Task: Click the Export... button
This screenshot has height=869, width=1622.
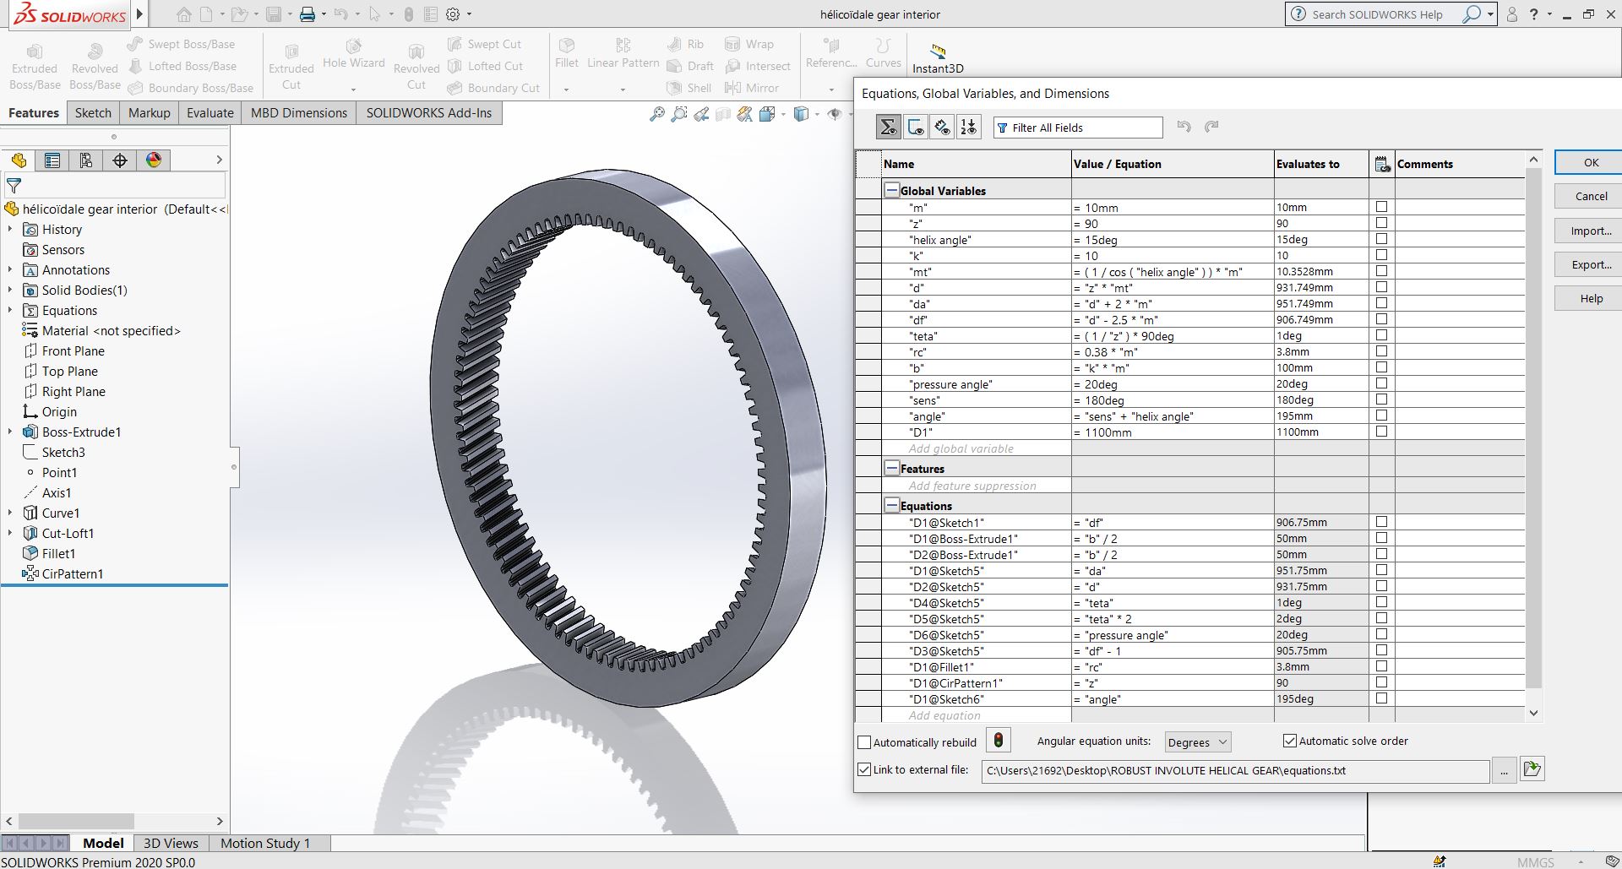Action: coord(1591,264)
